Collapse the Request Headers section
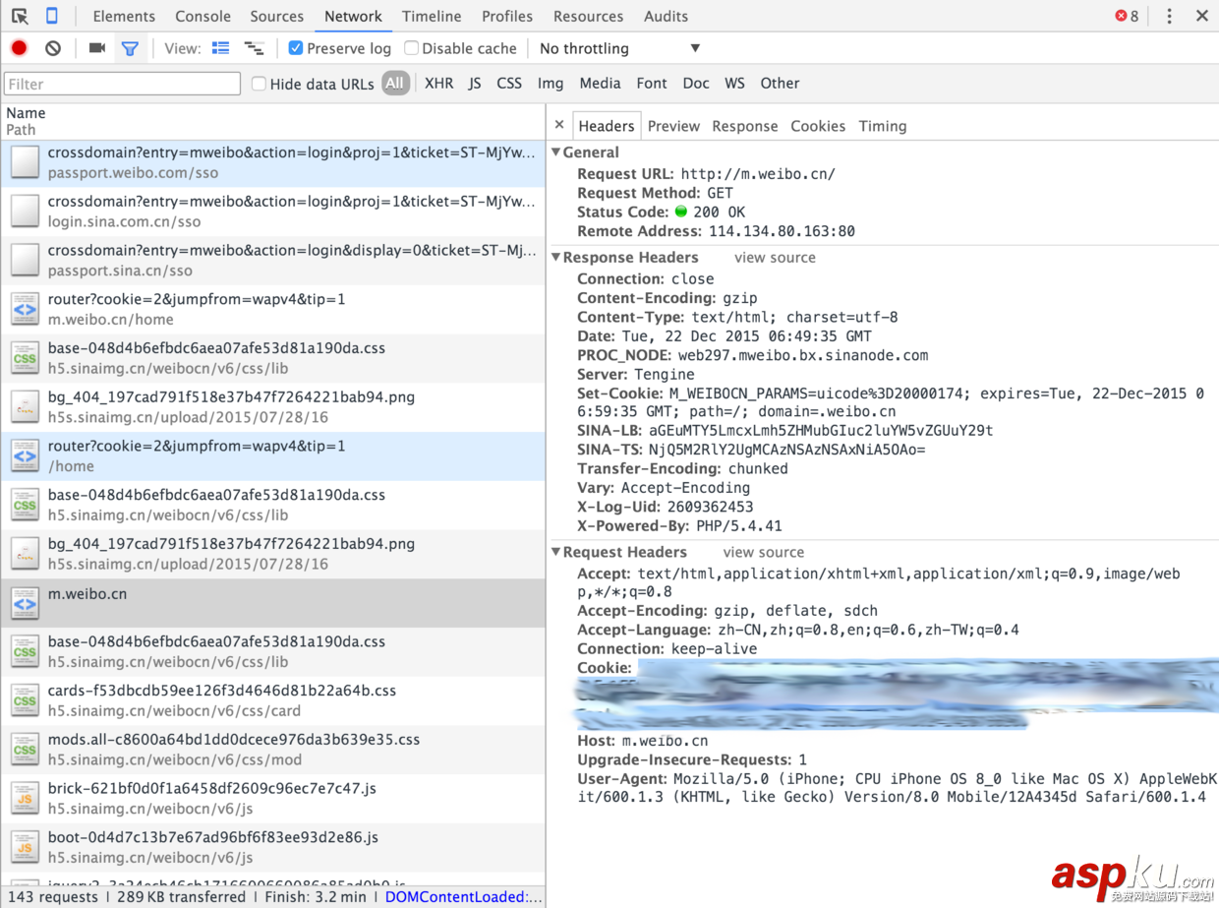The width and height of the screenshot is (1219, 908). tap(556, 553)
